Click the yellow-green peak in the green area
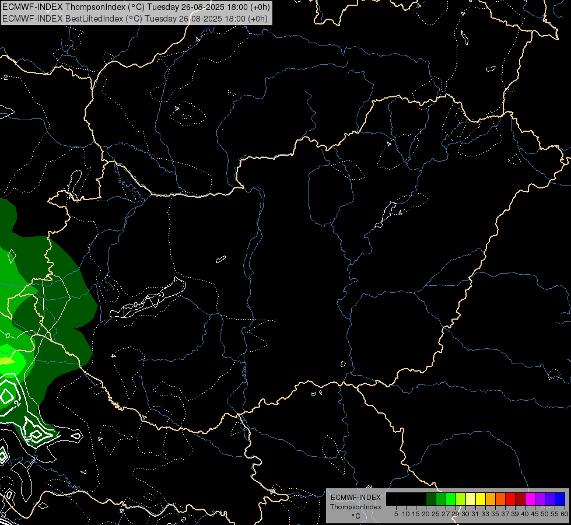 pyautogui.click(x=6, y=360)
